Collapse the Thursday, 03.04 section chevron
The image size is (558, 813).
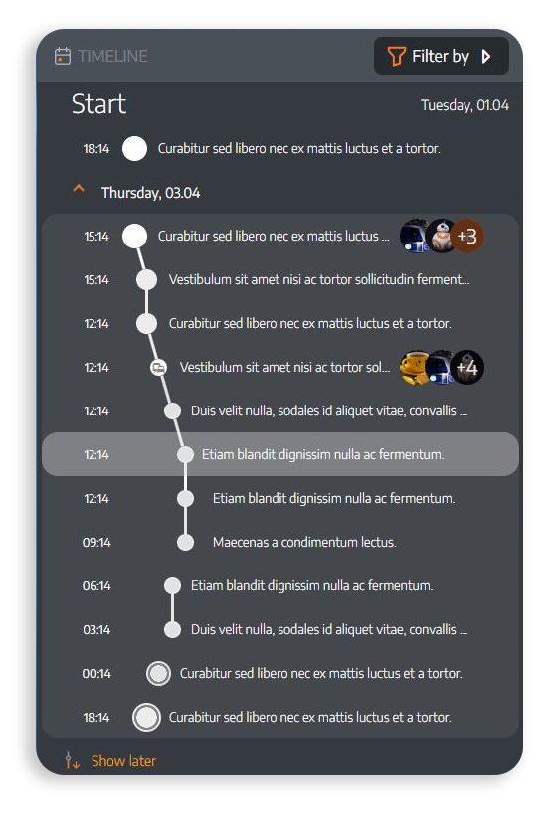[x=79, y=189]
